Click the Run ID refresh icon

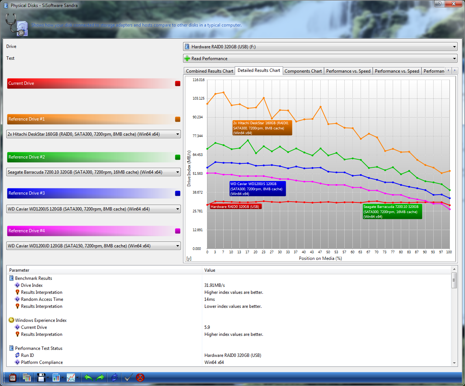point(17,355)
